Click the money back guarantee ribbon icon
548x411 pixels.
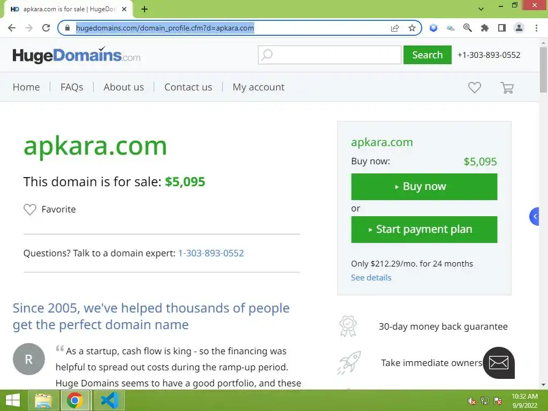pos(348,326)
